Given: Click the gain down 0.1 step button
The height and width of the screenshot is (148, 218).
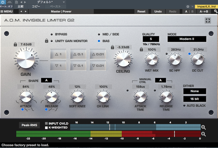Looking at the screenshot, I should 78,66.
